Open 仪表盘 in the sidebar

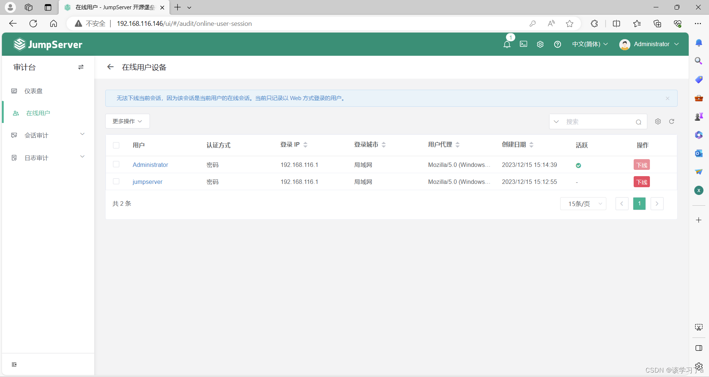33,91
